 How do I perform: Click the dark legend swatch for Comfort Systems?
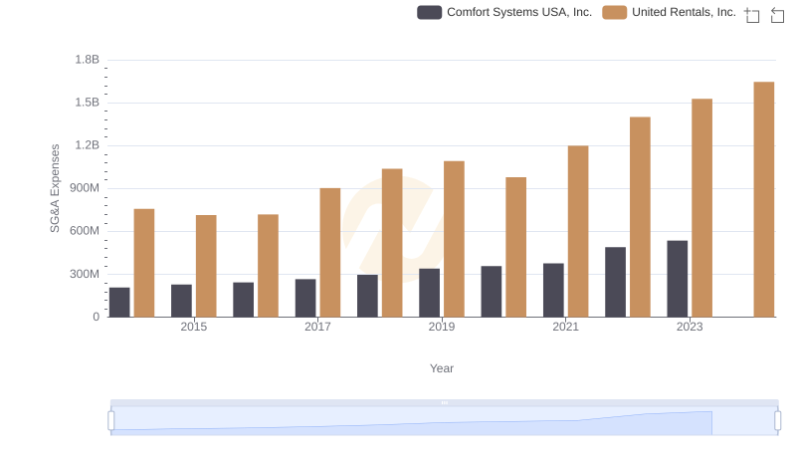[x=430, y=12]
